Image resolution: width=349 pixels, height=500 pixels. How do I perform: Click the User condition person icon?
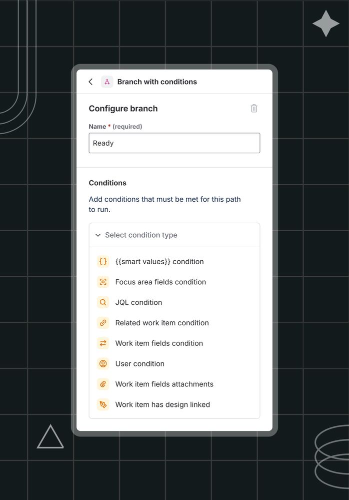103,363
